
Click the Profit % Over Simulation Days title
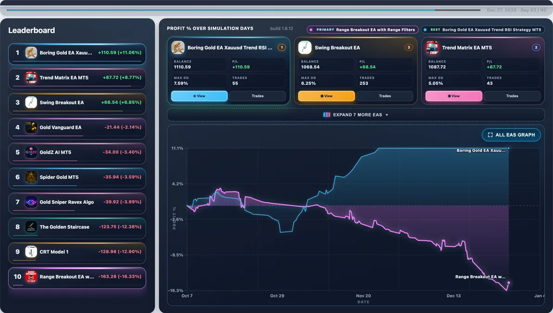point(210,29)
